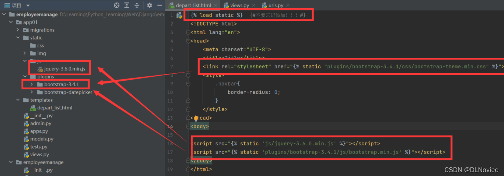The height and width of the screenshot is (176, 504).
Task: Open __init__.py under app01 folder
Action: click(41, 115)
